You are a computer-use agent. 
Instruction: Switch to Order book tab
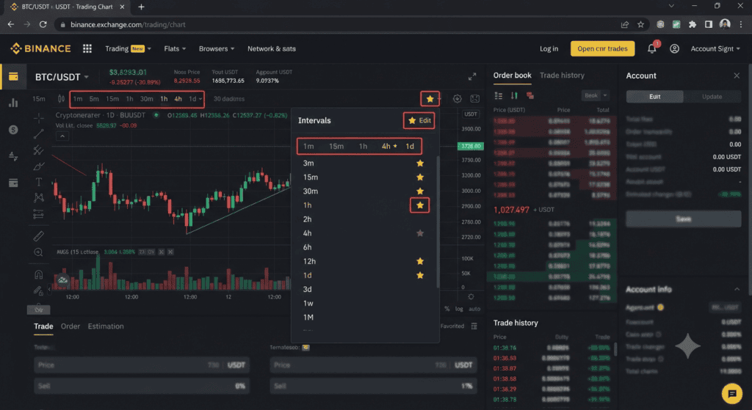(512, 76)
